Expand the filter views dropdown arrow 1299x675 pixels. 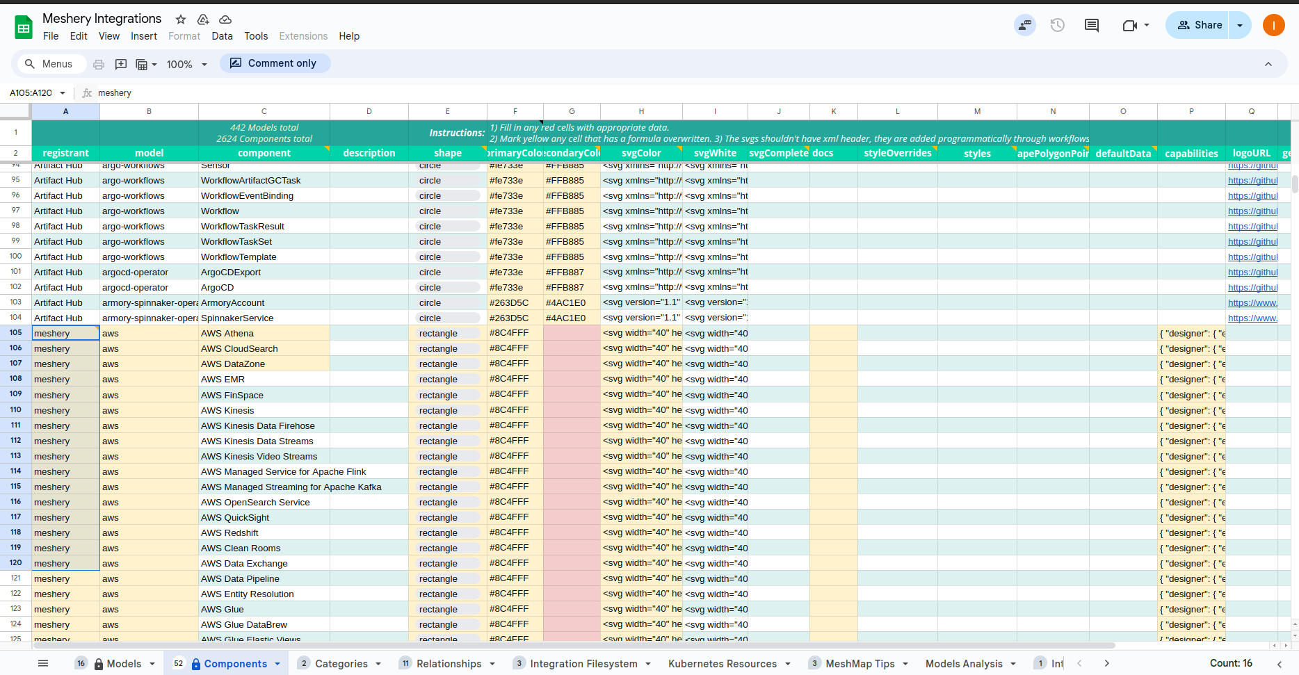pos(154,65)
